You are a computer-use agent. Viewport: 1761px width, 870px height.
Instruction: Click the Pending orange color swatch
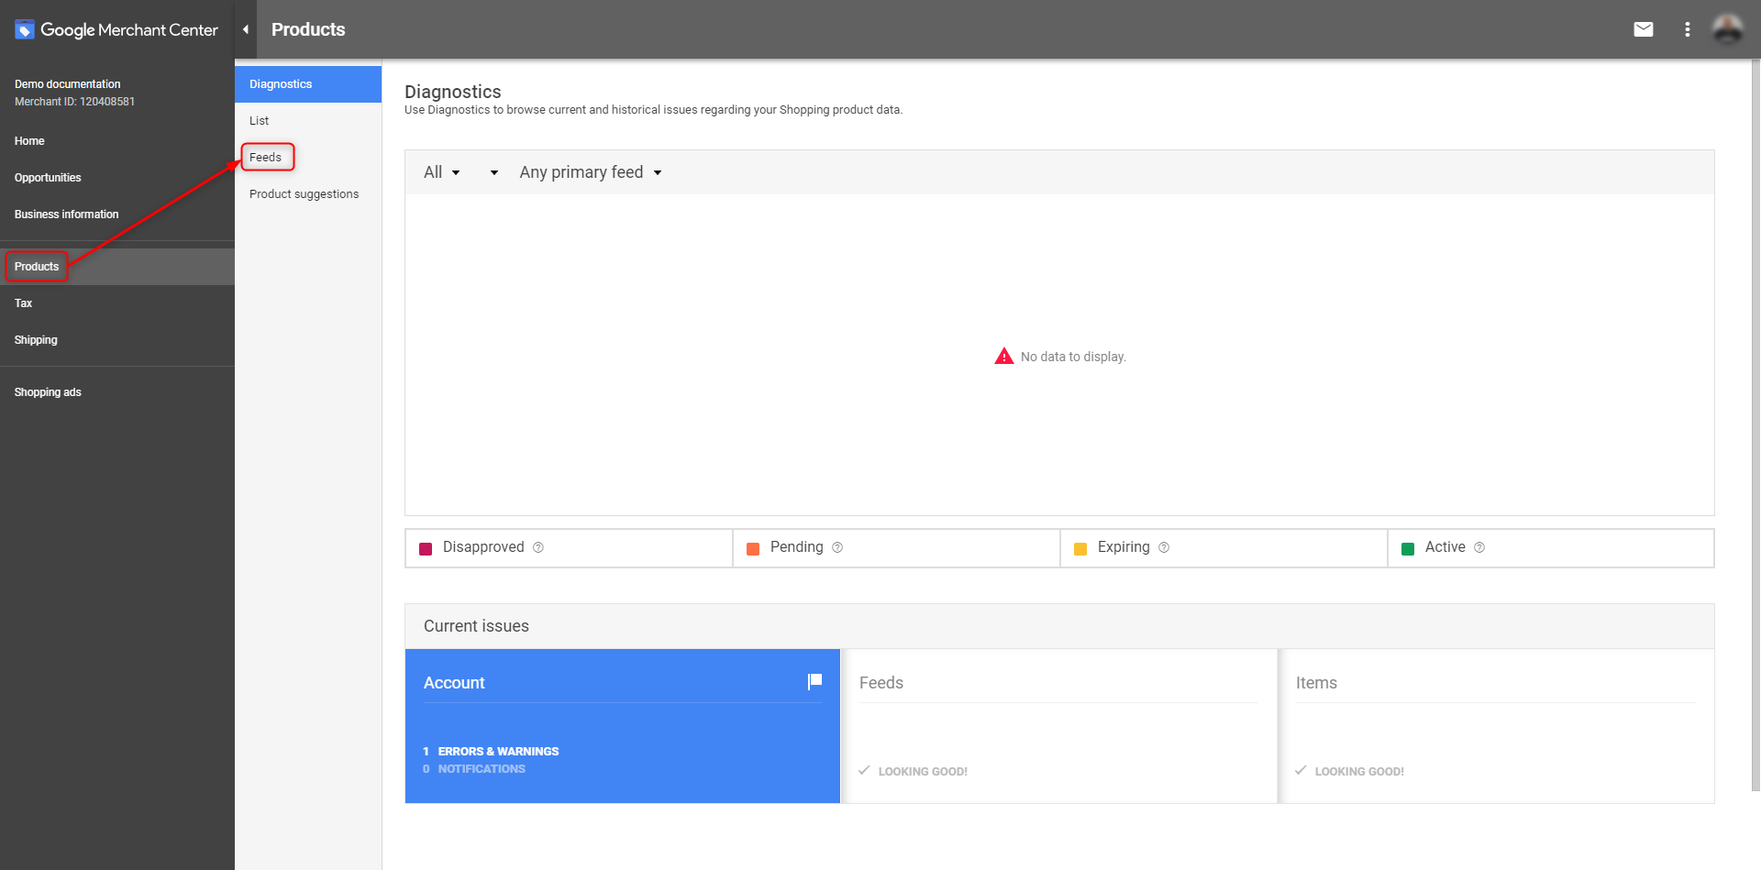point(753,549)
